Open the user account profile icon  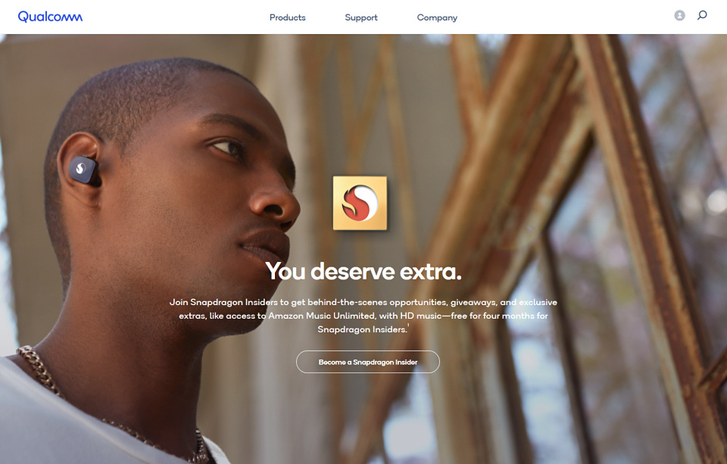coord(679,15)
